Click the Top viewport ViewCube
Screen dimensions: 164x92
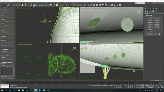click(x=75, y=11)
